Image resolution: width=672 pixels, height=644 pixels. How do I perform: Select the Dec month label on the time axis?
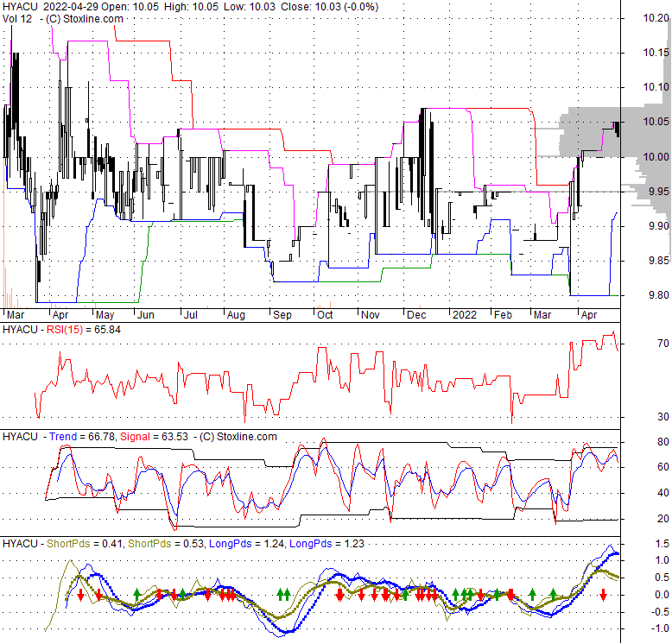click(416, 315)
